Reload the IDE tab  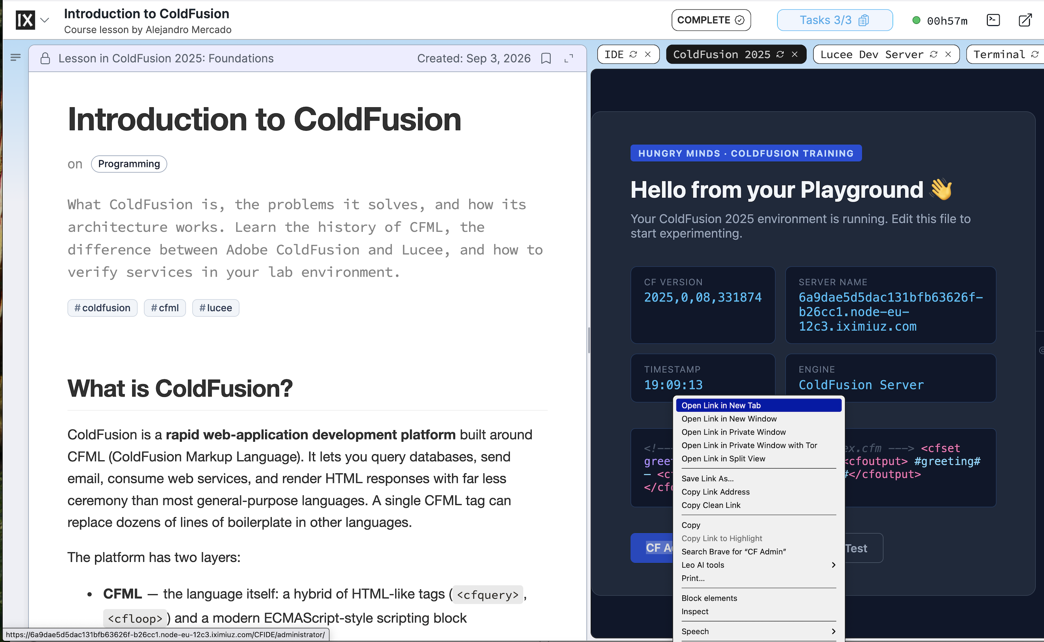tap(633, 54)
